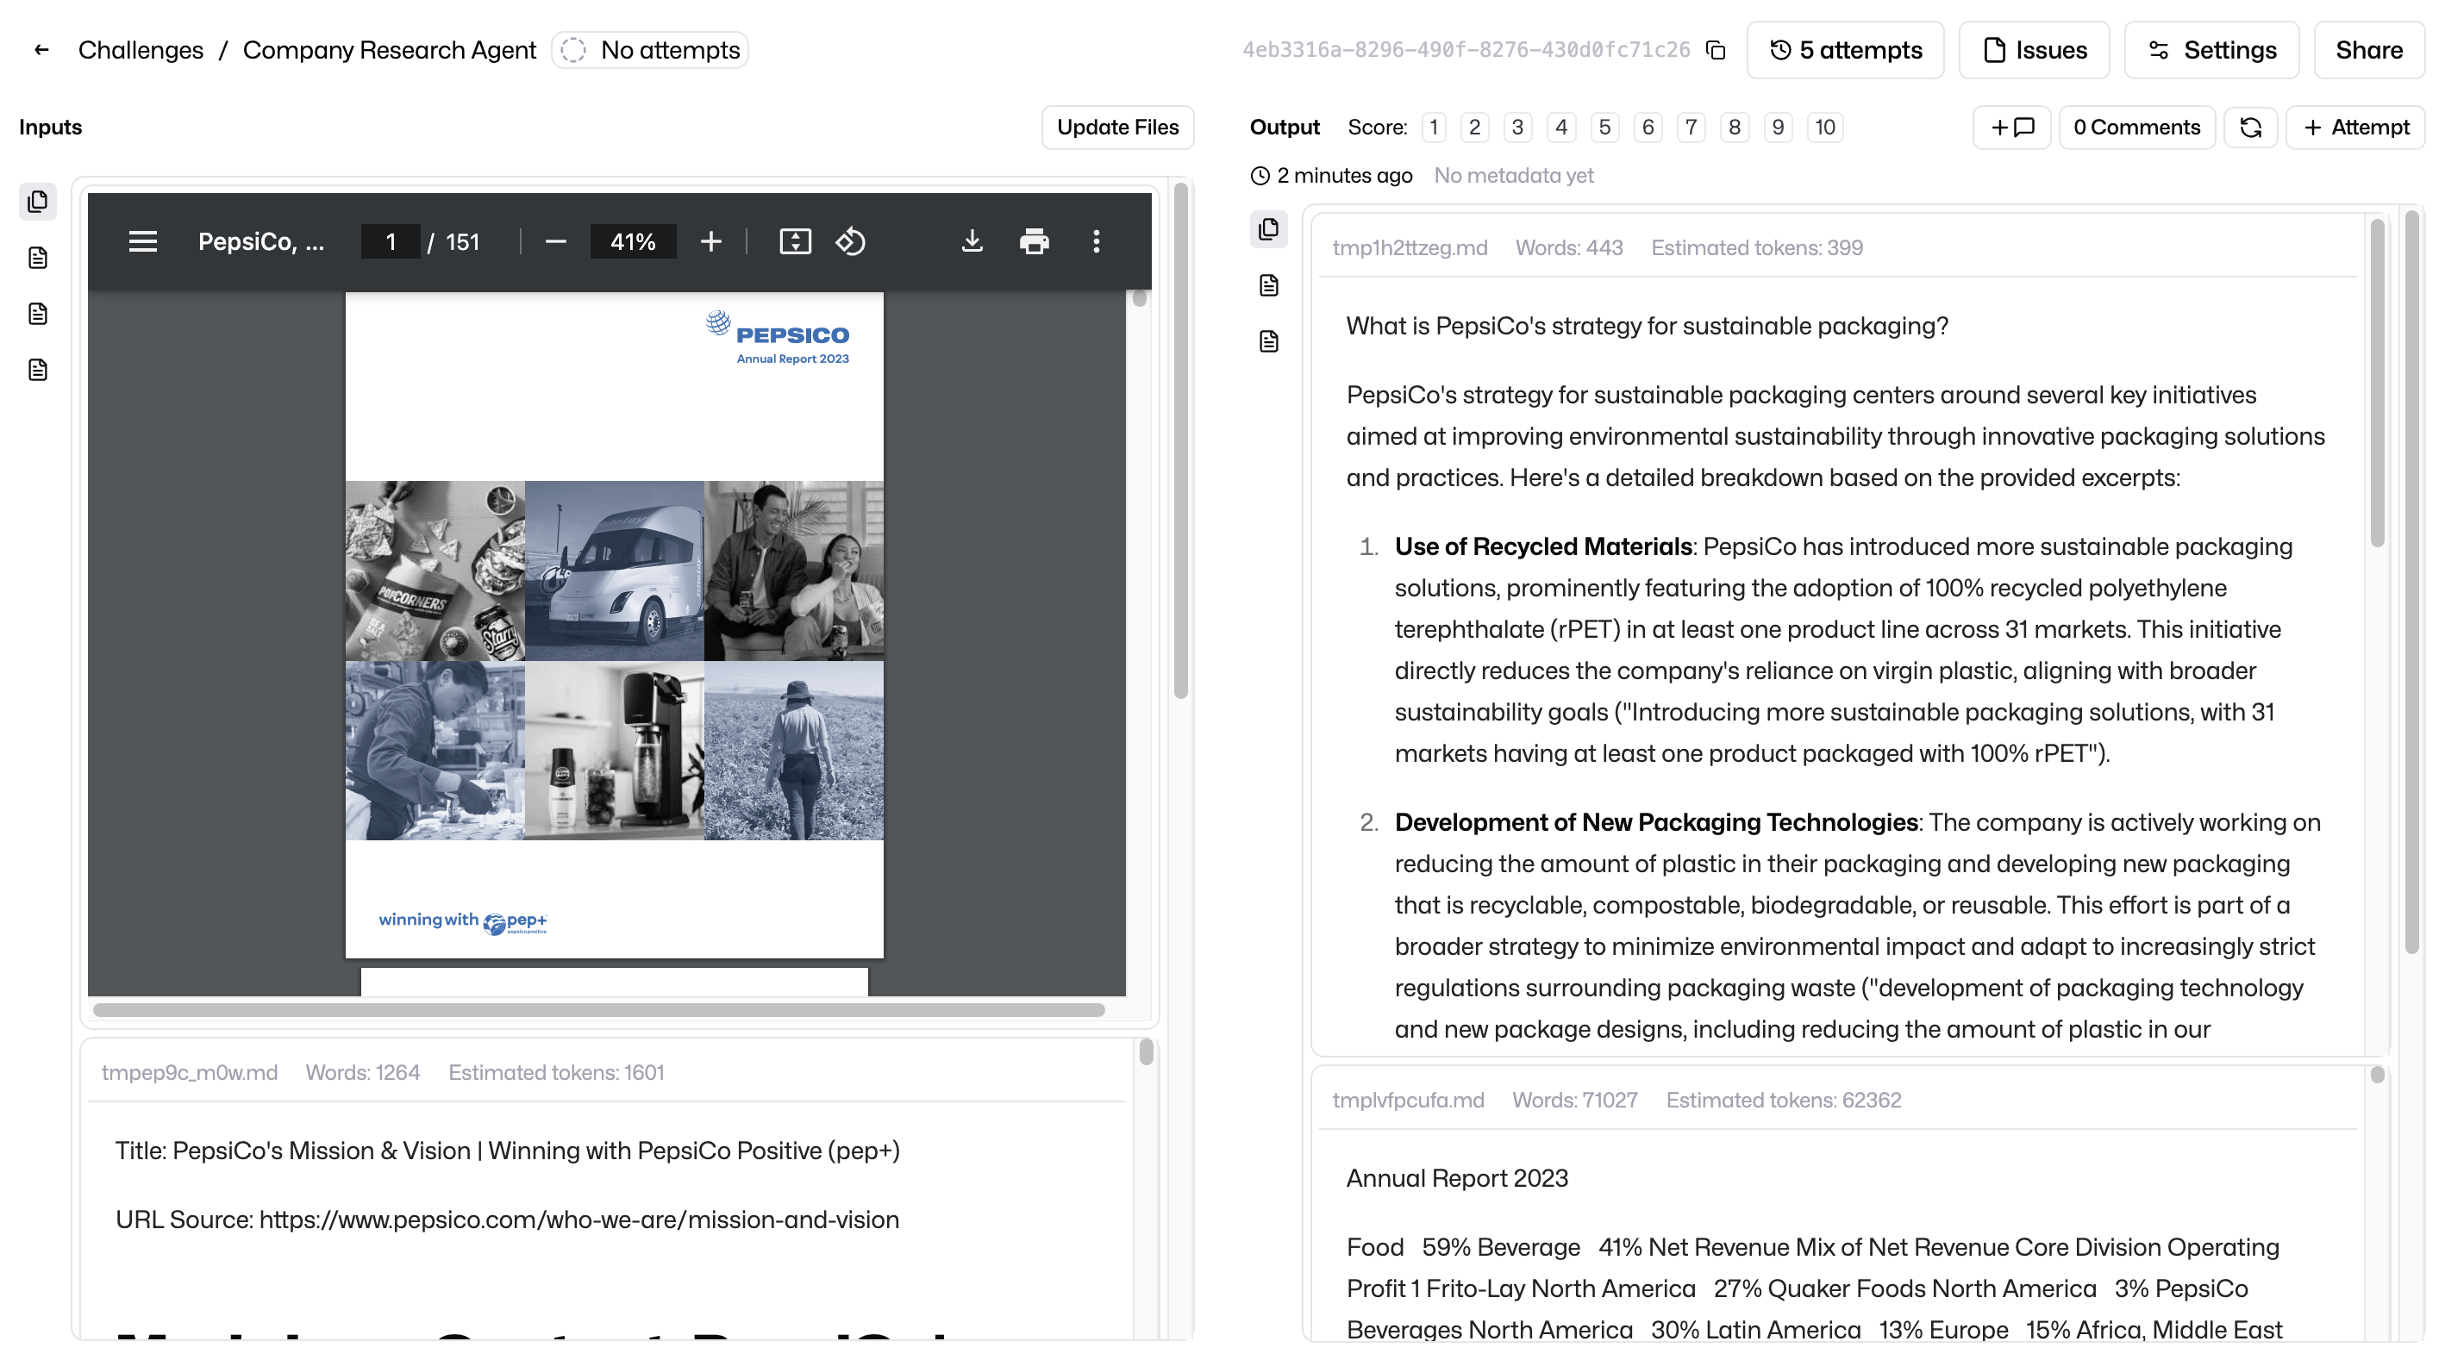Image resolution: width=2445 pixels, height=1360 pixels.
Task: Open the 5 attempts history
Action: pyautogui.click(x=1845, y=49)
